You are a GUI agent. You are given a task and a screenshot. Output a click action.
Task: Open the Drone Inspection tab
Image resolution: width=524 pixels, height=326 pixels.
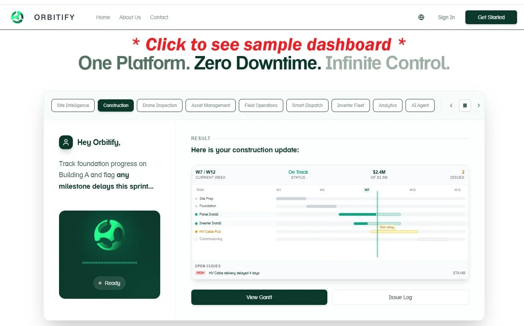click(x=160, y=105)
